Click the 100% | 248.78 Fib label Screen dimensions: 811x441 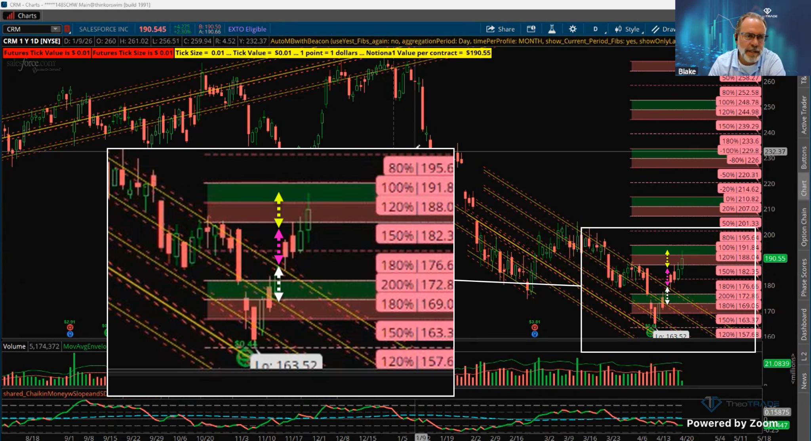pos(739,102)
